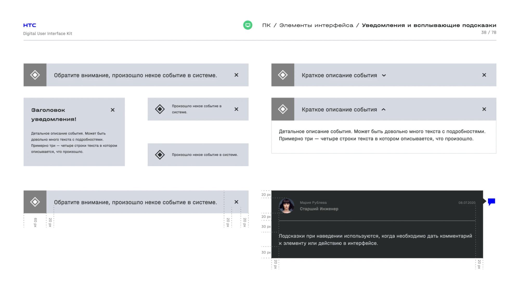Click the 'Элементы интерфейса' breadcrumb item
Screen dimensions: 520x292
(316, 25)
